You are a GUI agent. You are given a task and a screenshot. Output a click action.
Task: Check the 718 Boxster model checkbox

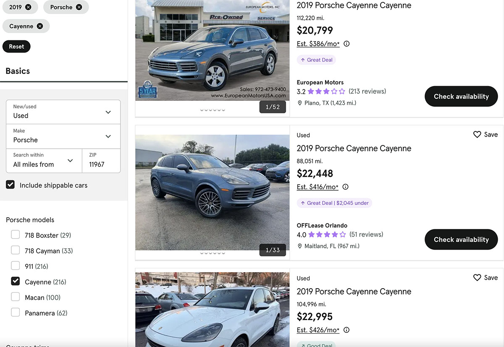[x=16, y=235]
